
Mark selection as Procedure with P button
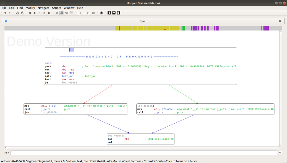coord(44,13)
